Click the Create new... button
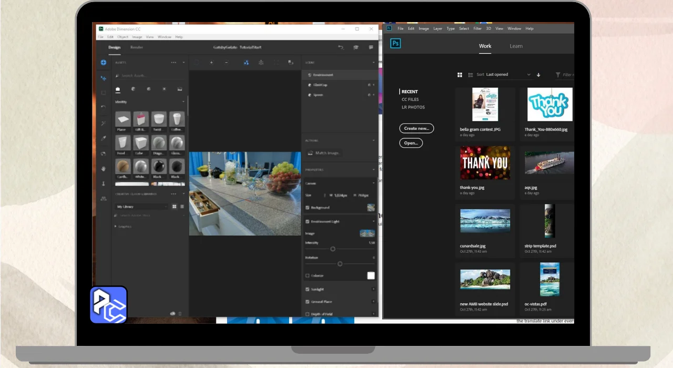This screenshot has height=368, width=673. 416,128
